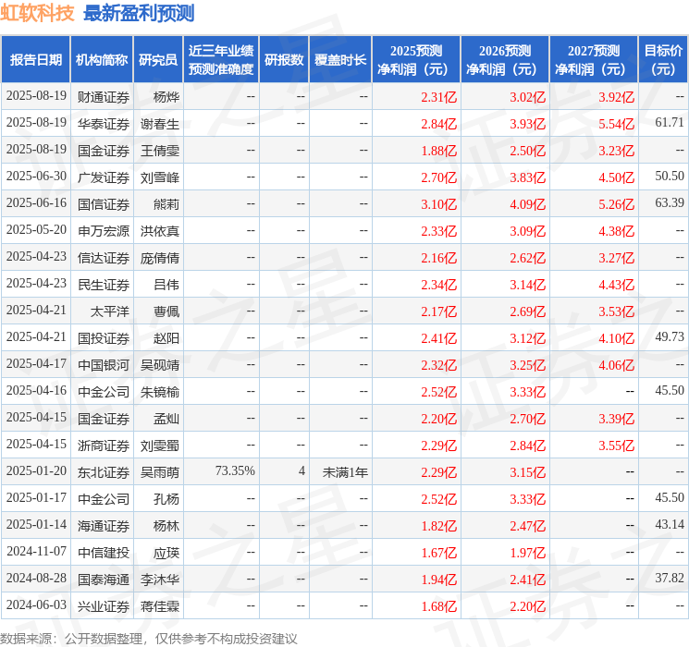Click analyst name 庞倩倩
Viewport: 689px width, 647px height.
click(159, 257)
